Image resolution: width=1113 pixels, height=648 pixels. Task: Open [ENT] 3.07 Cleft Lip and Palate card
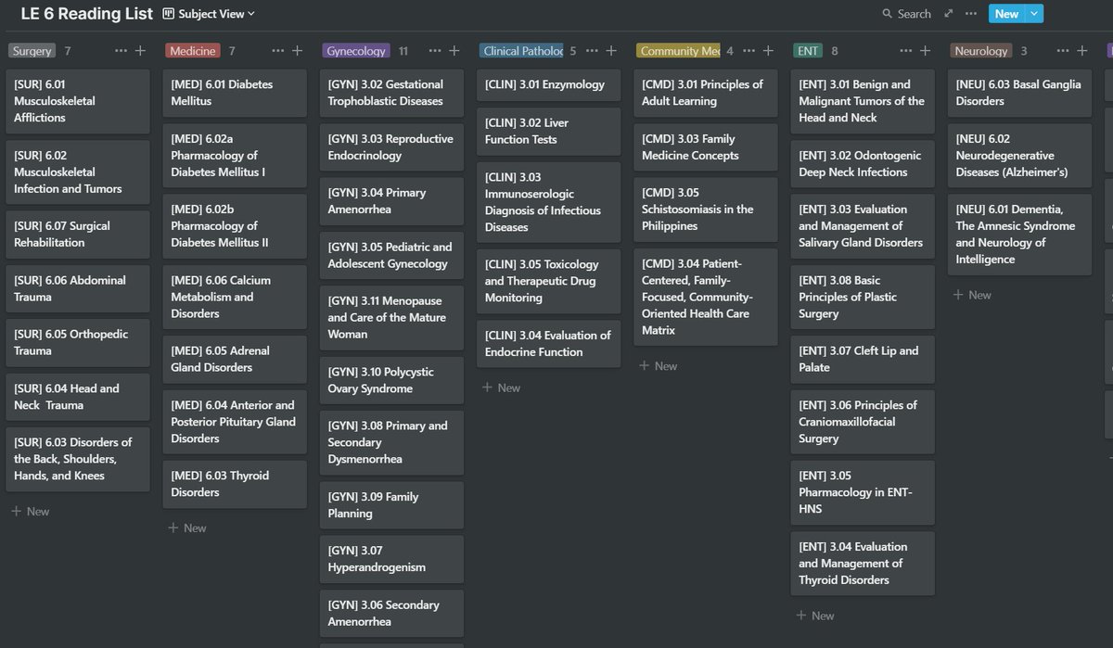[863, 360]
